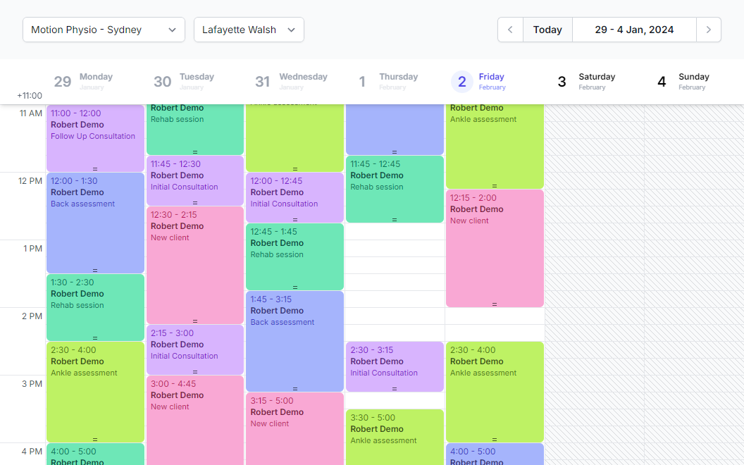Select the Friday 2 day header
Image resolution: width=744 pixels, height=465 pixels.
coord(479,81)
